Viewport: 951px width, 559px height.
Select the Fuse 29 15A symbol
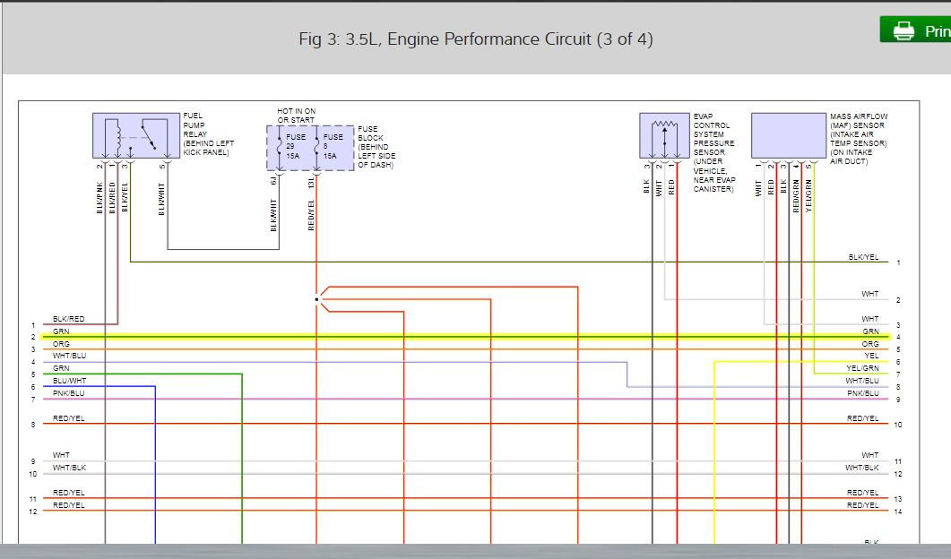click(292, 147)
